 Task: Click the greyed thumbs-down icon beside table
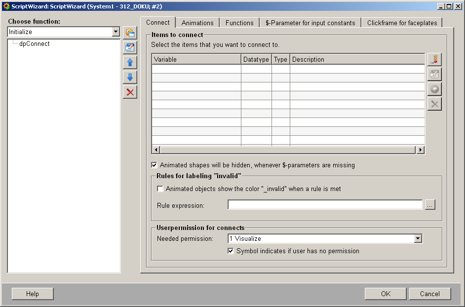[434, 89]
